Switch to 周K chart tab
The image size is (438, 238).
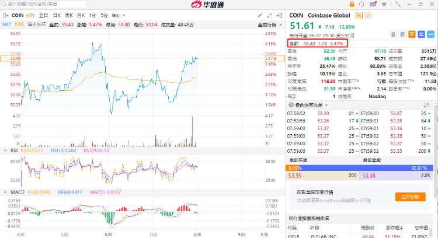tap(69, 15)
